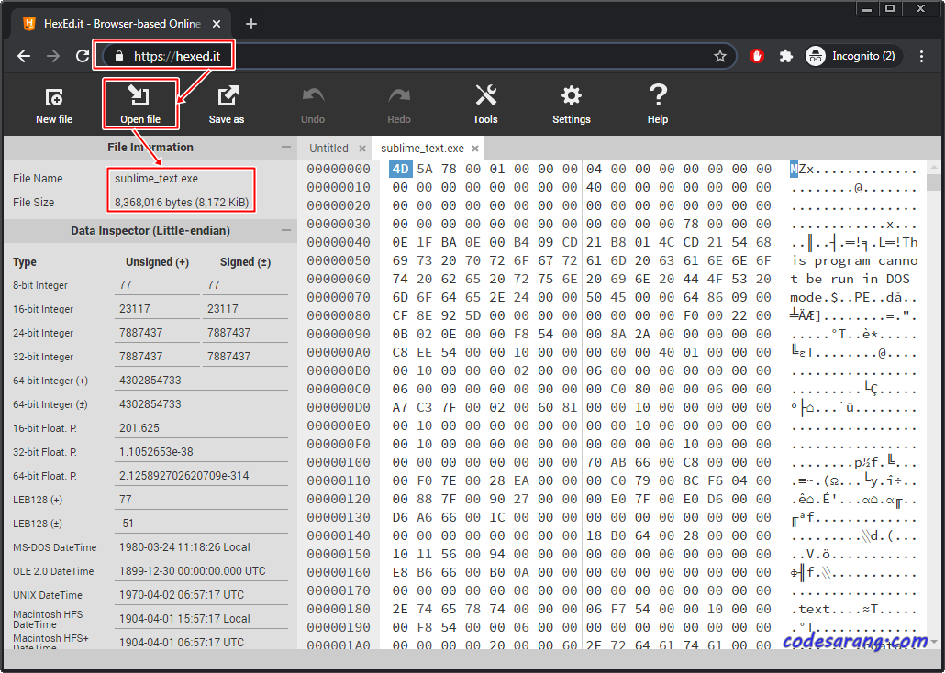
Task: Open the Help question mark icon
Action: click(658, 105)
